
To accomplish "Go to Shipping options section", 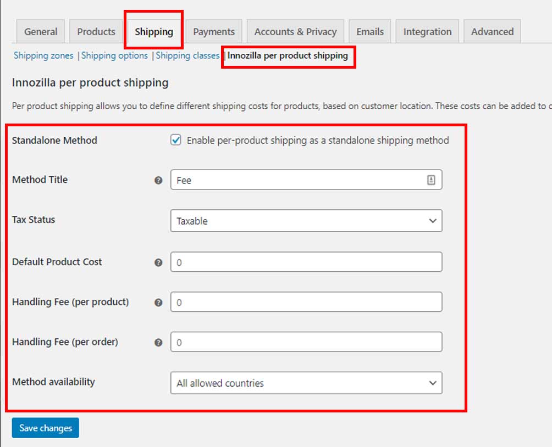I will click(114, 55).
